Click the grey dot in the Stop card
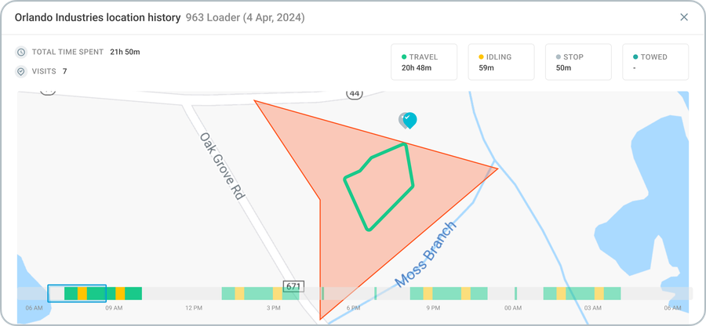Viewport: 706px width, 326px height. [559, 57]
